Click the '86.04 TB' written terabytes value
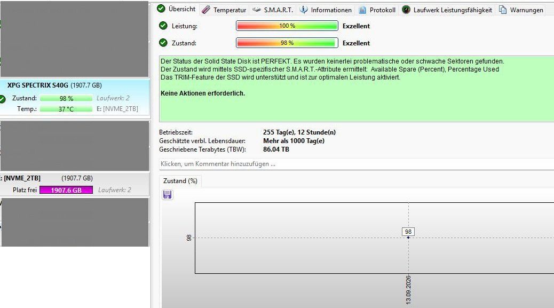Screen dimensions: 554x308 [276, 149]
